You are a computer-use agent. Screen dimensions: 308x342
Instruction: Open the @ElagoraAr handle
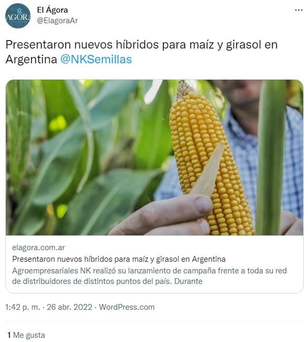(x=57, y=21)
